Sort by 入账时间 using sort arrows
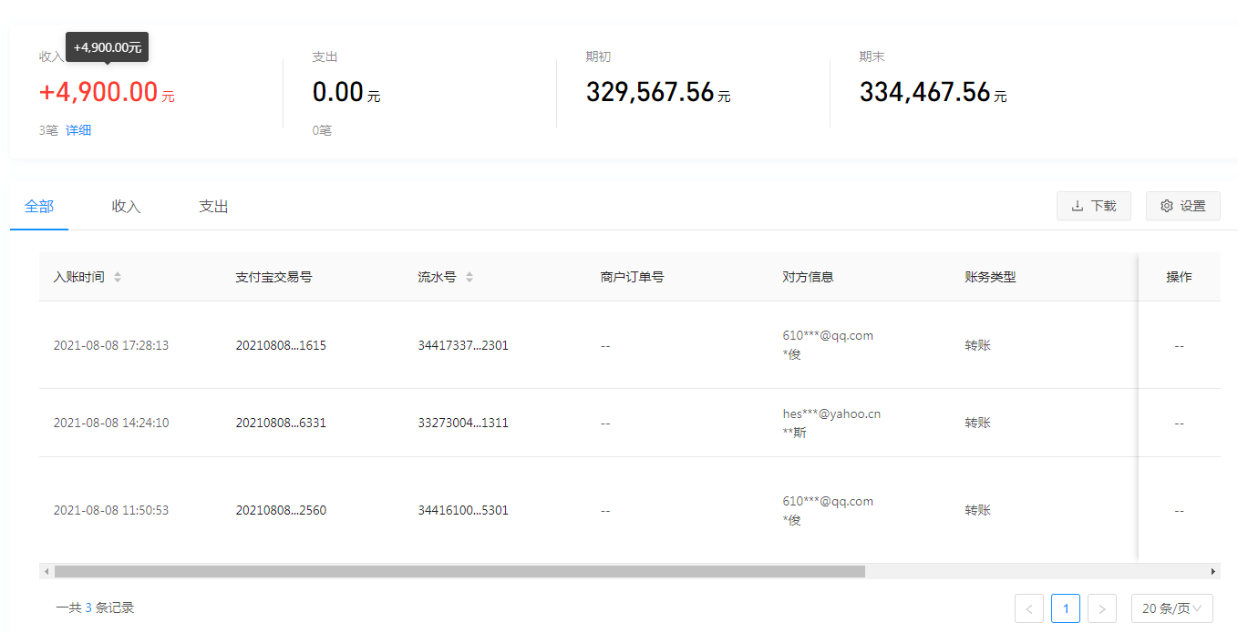Viewport: 1238px width, 633px height. click(x=118, y=277)
